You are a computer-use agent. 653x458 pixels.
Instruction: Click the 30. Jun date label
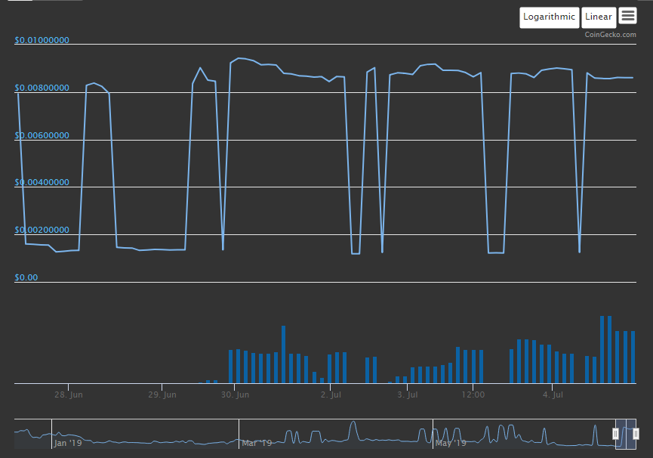(235, 395)
